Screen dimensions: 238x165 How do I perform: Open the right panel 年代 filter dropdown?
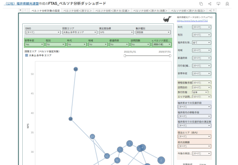[202, 27]
